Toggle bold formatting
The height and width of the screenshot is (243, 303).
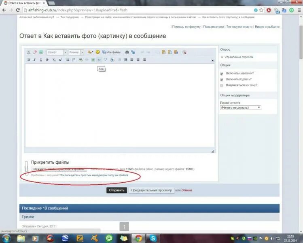click(29, 60)
